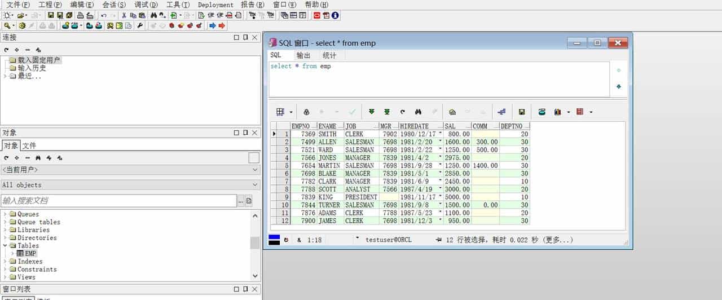722x300 pixels.
Task: Switch to the 统计 tab in SQL window
Action: (329, 55)
